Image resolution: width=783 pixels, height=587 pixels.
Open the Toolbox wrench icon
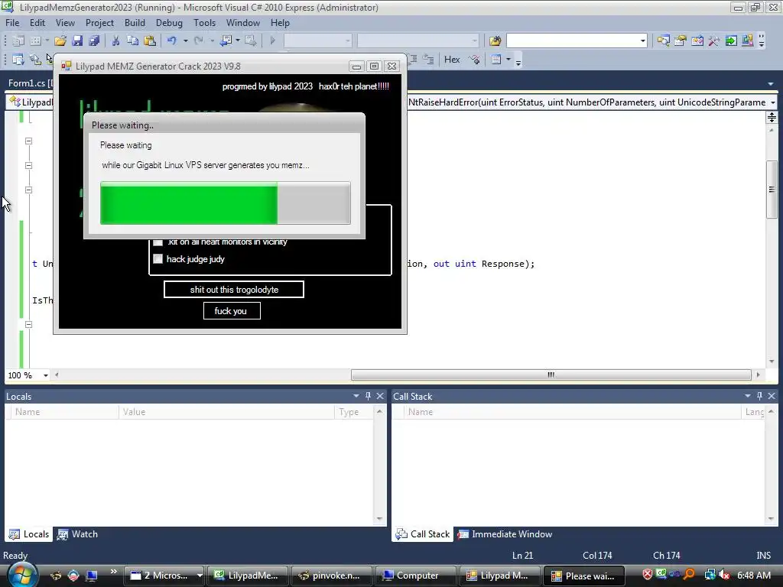pos(714,41)
